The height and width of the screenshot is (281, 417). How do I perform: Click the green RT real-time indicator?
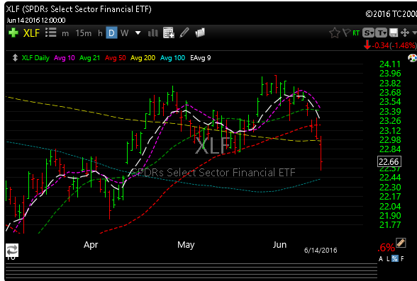(x=356, y=33)
